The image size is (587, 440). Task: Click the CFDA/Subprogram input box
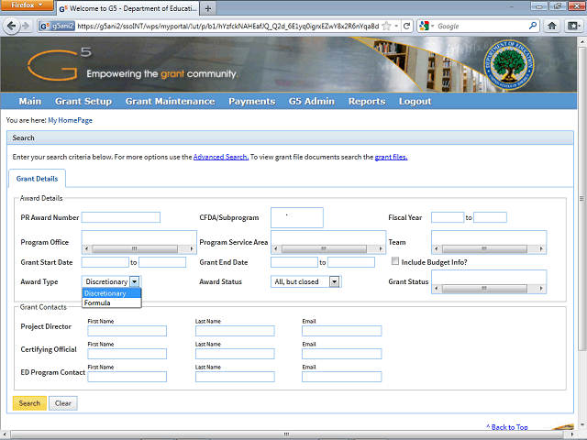pos(297,217)
